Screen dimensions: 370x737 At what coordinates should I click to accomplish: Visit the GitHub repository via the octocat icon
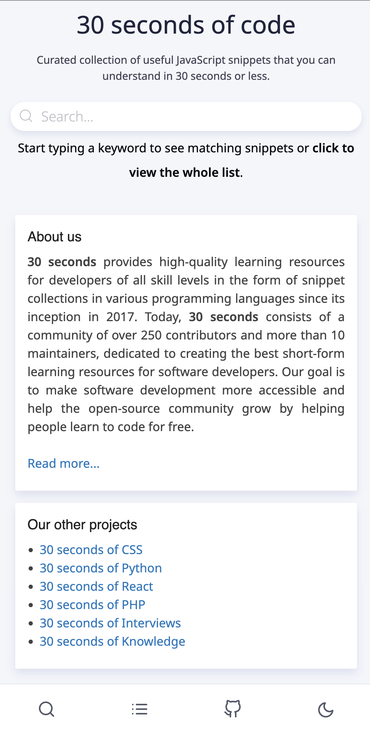pyautogui.click(x=233, y=709)
